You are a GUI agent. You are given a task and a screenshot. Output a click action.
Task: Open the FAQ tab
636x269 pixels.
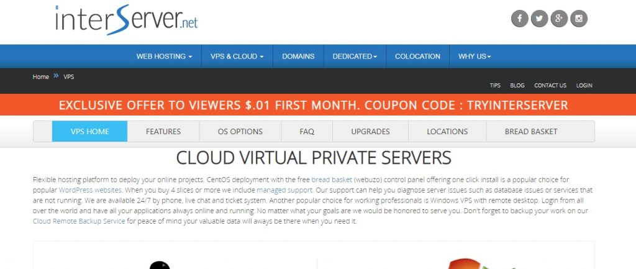(307, 132)
